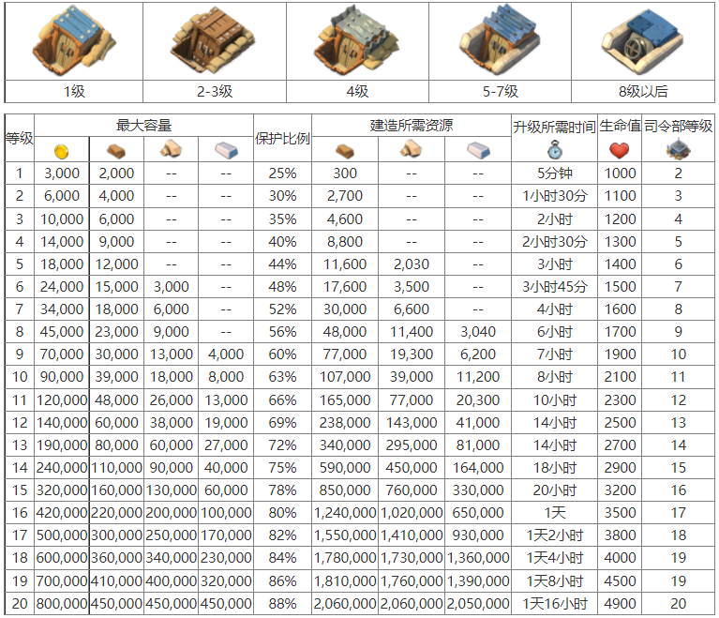Click the 等级 column header

pos(20,138)
